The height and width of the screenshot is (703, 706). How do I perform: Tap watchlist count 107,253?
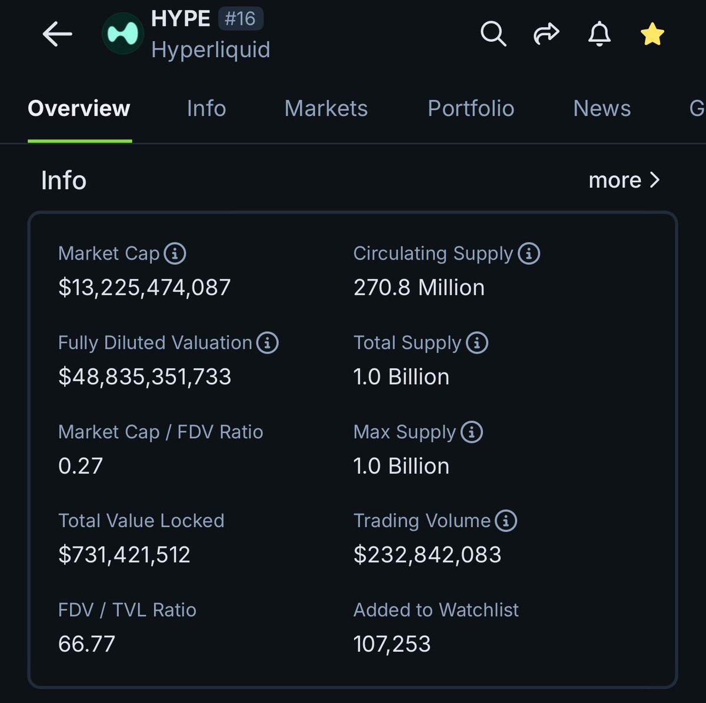tap(392, 644)
